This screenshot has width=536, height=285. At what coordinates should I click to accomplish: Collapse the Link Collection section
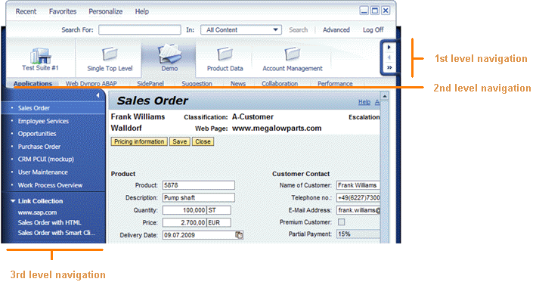tap(13, 201)
